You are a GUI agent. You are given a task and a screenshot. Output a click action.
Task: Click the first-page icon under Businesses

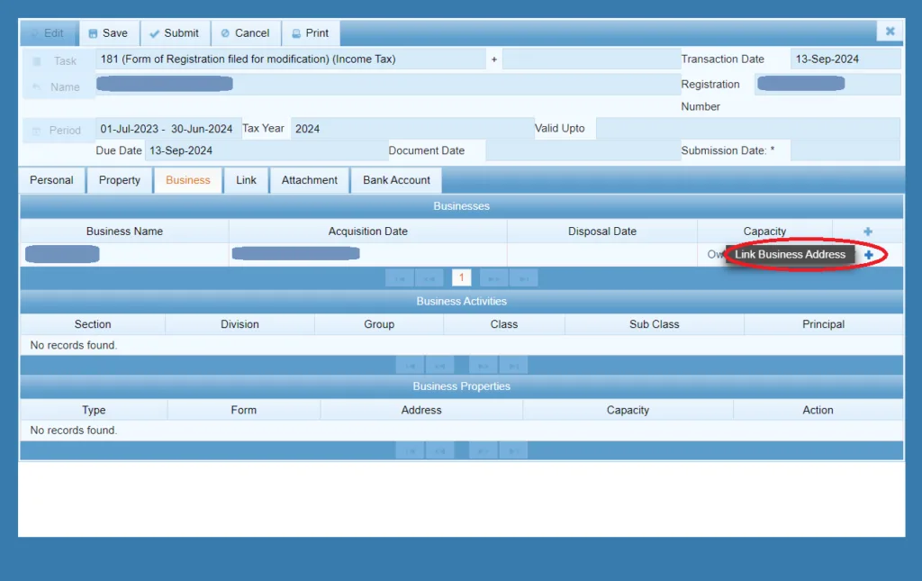[x=401, y=277]
